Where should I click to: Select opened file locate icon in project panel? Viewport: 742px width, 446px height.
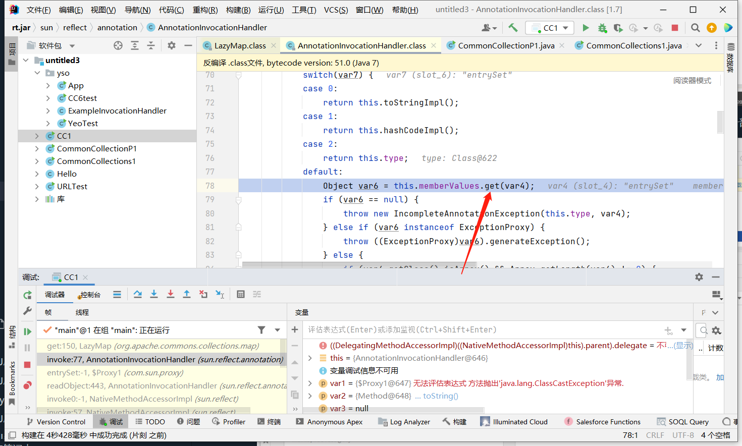point(118,45)
